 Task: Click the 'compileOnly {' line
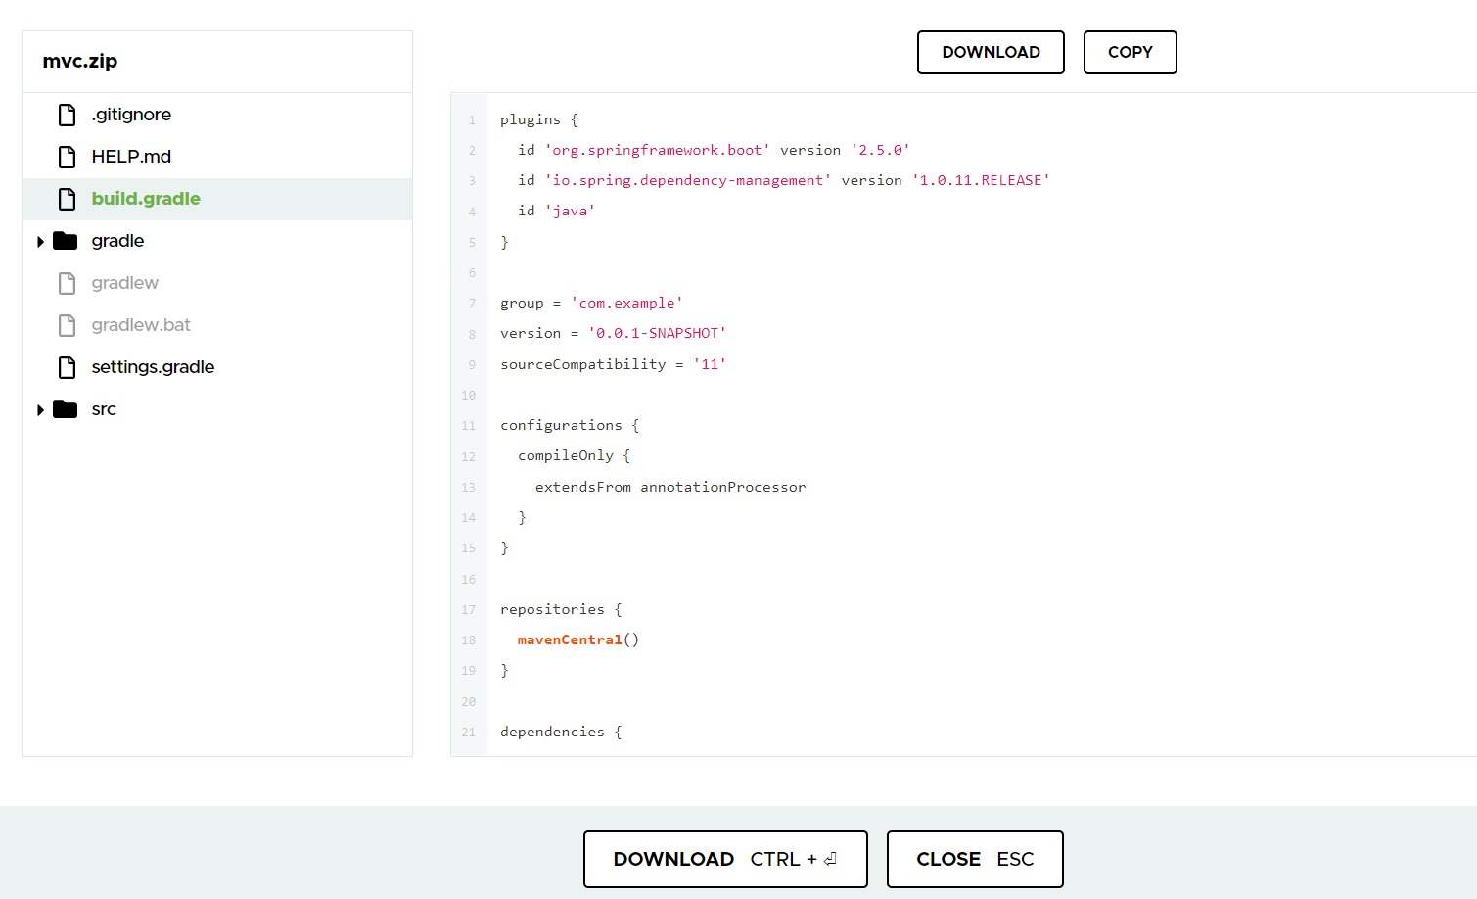pos(575,455)
